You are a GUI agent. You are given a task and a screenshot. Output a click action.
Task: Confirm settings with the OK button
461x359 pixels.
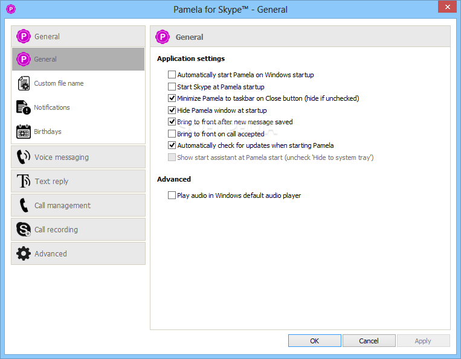pyautogui.click(x=315, y=340)
